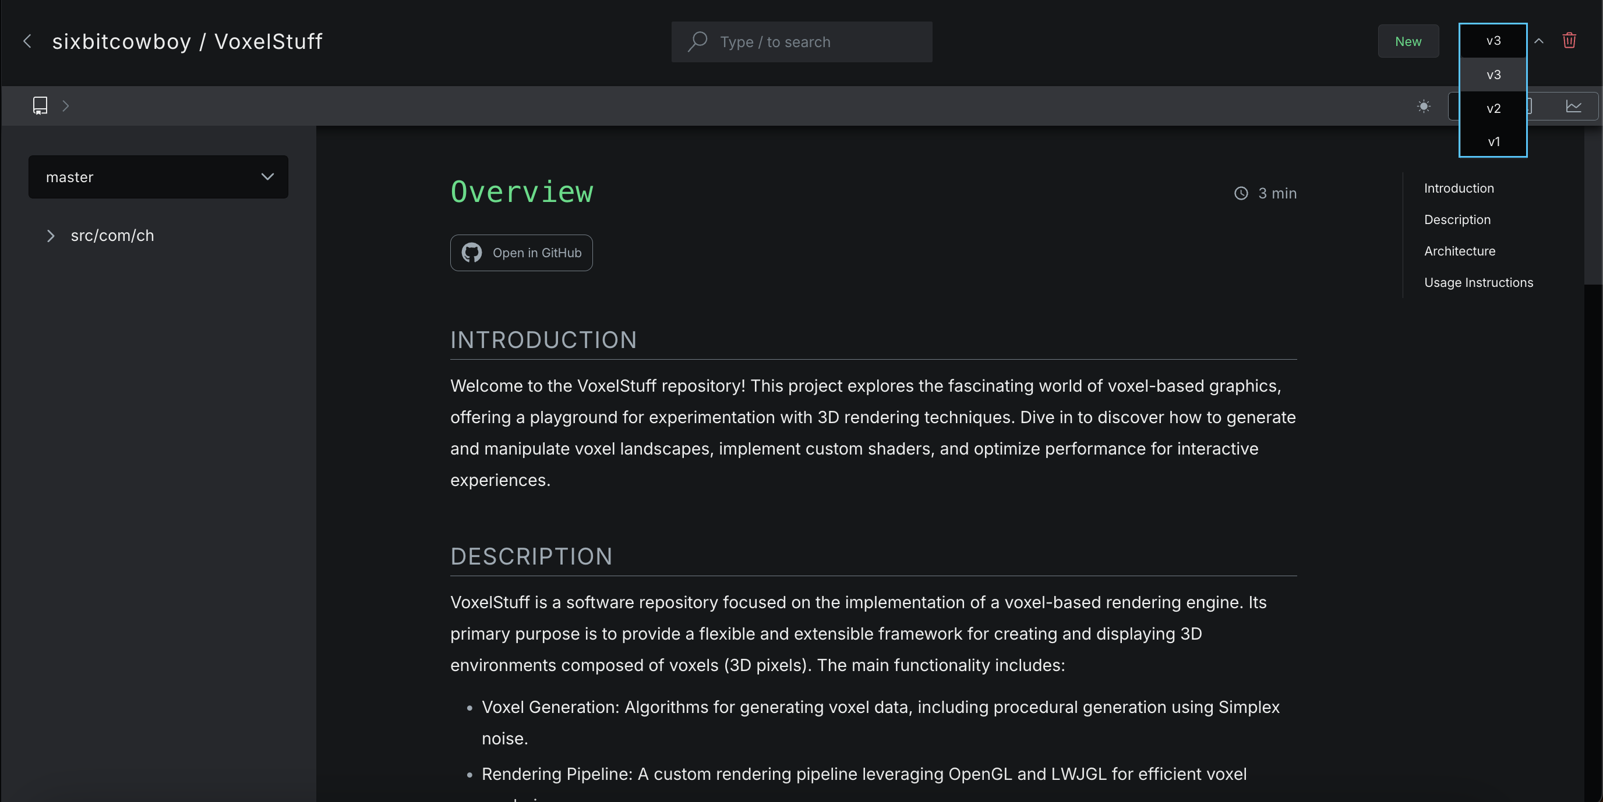Viewport: 1603px width, 802px height.
Task: Jump to Description in outline
Action: (1457, 219)
